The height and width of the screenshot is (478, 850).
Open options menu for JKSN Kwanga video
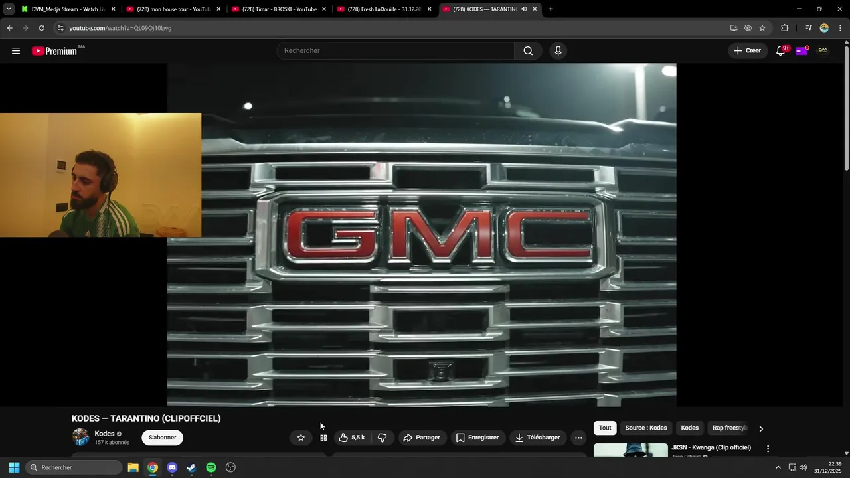(x=768, y=449)
